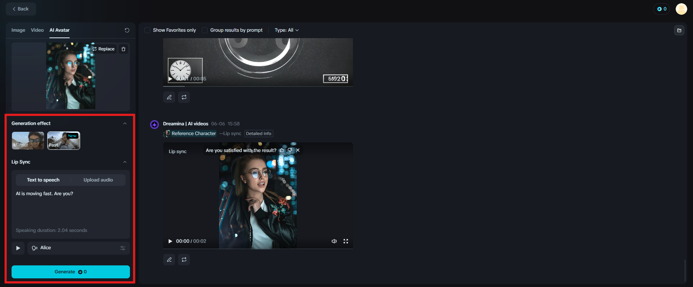Viewport: 693px width, 287px height.
Task: Open the user profile avatar menu
Action: coord(681,9)
